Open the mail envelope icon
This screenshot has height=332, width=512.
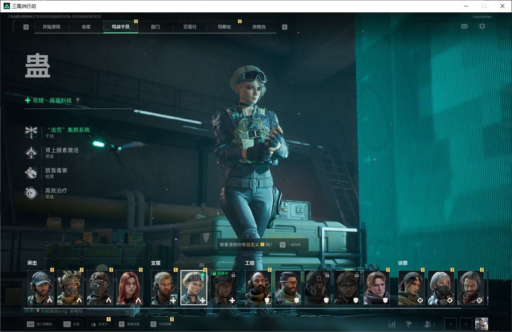pos(464,26)
